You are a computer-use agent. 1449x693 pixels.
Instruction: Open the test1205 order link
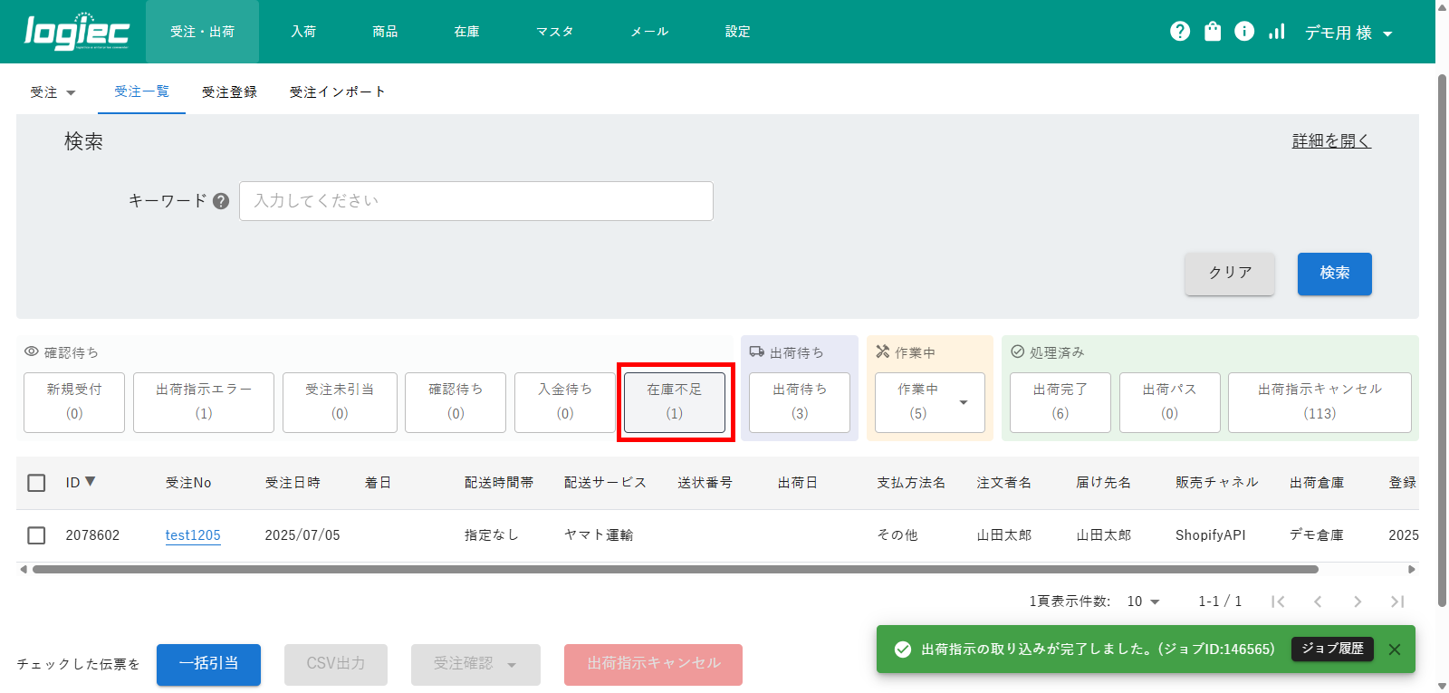tap(193, 535)
